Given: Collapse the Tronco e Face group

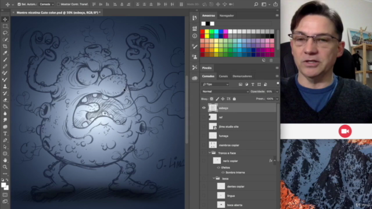Looking at the screenshot, I should (x=210, y=153).
